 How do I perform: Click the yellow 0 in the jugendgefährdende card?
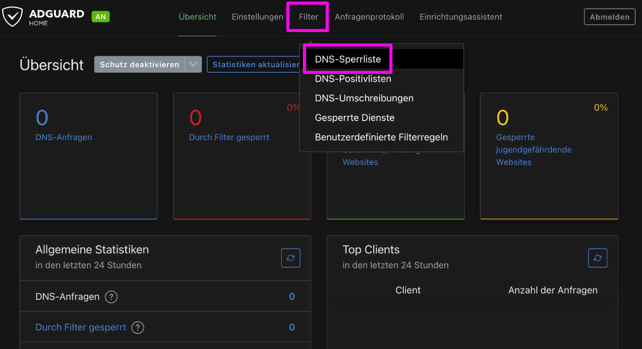pyautogui.click(x=503, y=118)
